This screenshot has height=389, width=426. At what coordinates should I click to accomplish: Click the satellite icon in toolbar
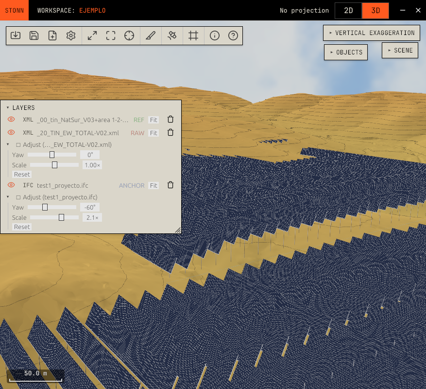[x=172, y=35]
